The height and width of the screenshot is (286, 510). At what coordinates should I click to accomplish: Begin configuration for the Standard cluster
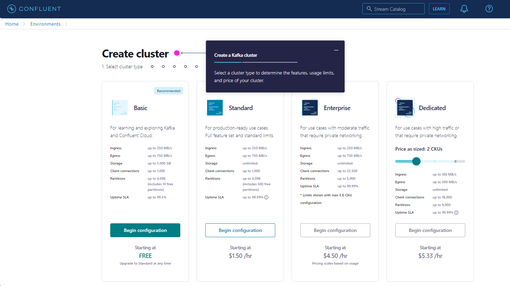click(240, 230)
